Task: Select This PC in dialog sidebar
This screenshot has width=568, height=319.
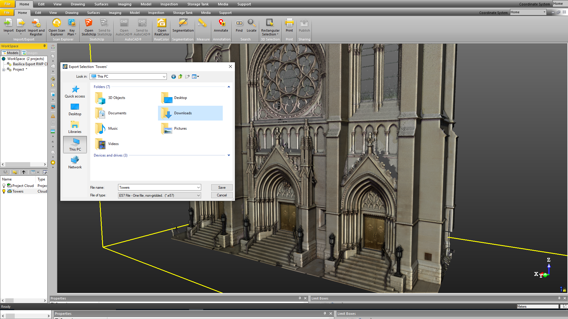Action: pos(75,145)
